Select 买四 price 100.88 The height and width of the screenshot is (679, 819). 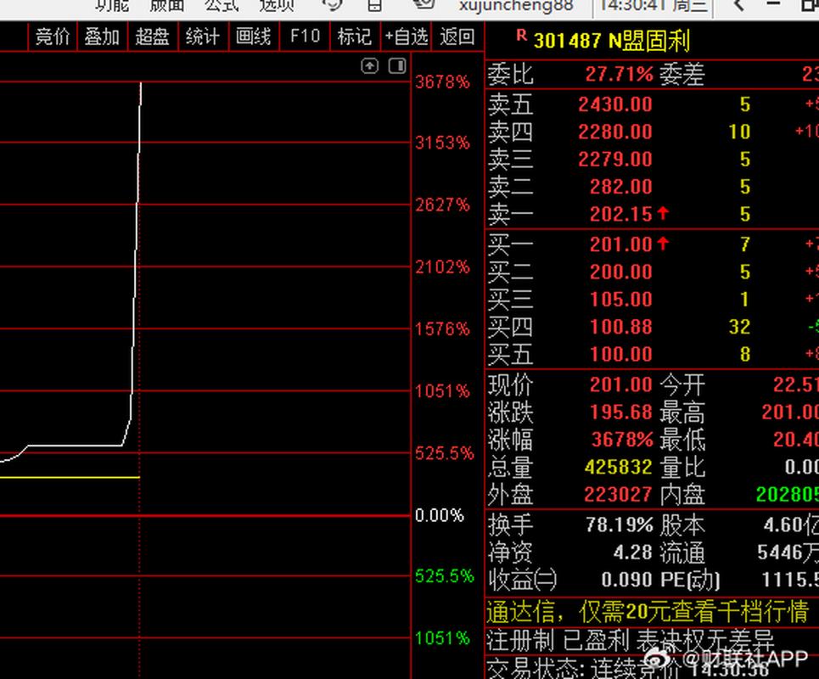pyautogui.click(x=621, y=327)
